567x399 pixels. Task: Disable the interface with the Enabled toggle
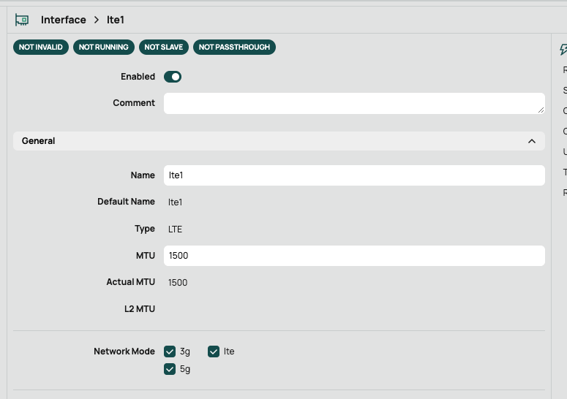(173, 77)
